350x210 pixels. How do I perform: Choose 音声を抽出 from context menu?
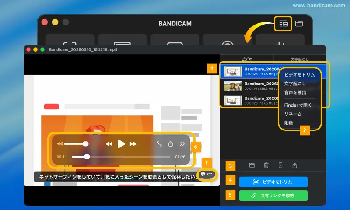pyautogui.click(x=295, y=92)
